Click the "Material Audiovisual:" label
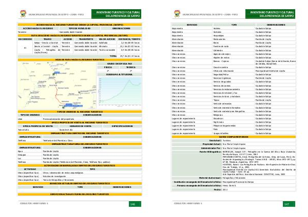This screenshot has width=308, height=217. tap(210, 178)
